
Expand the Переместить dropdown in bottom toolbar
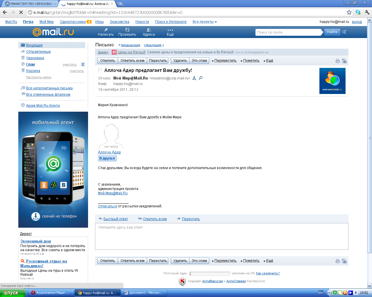(224, 261)
